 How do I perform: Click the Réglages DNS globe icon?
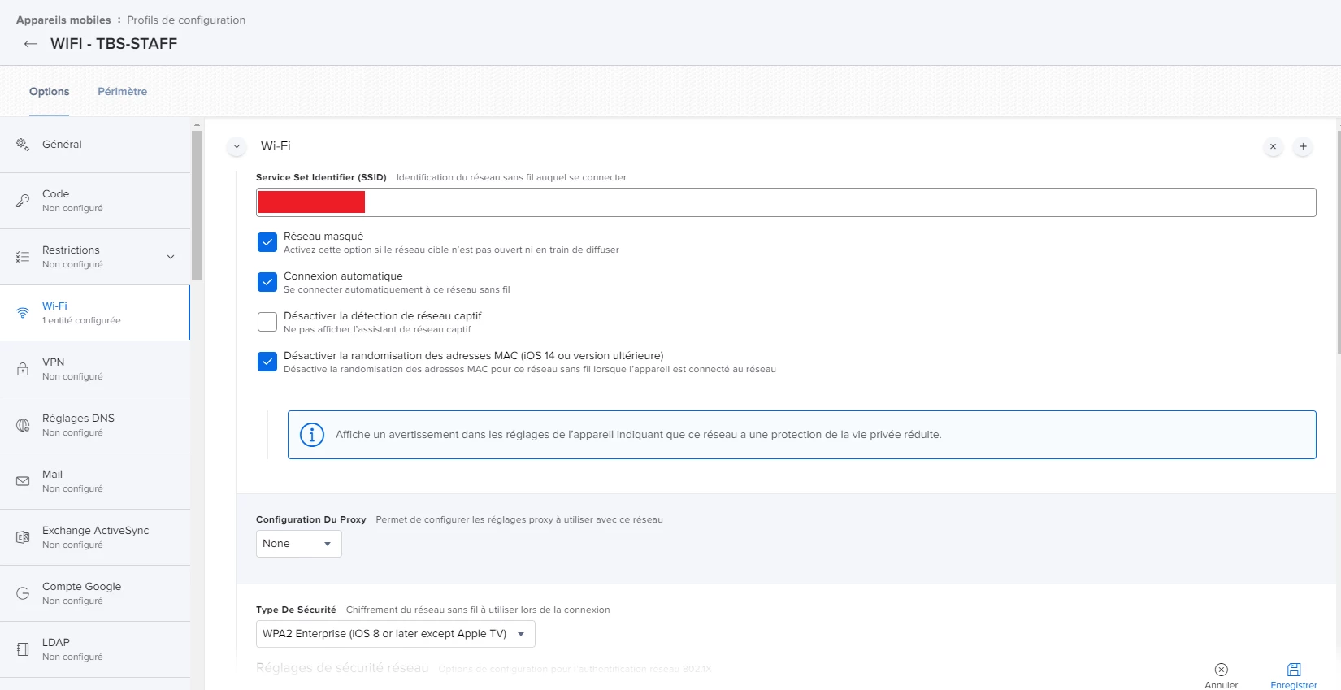tap(23, 425)
